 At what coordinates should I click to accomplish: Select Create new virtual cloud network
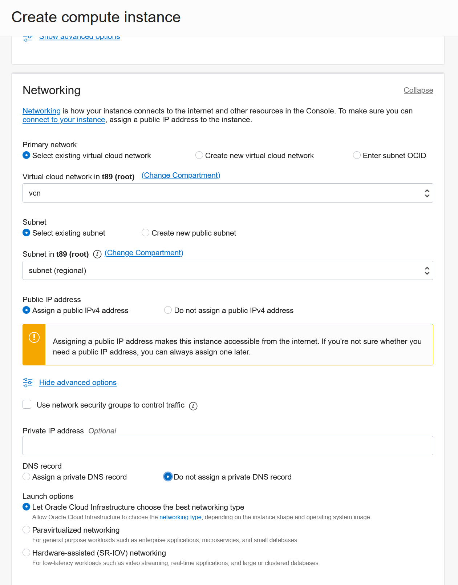[199, 155]
